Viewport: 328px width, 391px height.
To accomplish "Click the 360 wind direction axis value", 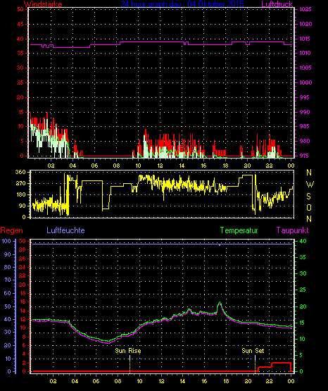I will pos(20,172).
